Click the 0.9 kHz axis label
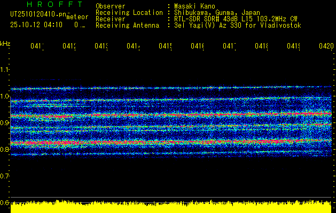Viewport: 336px width, 213px height. [5, 123]
